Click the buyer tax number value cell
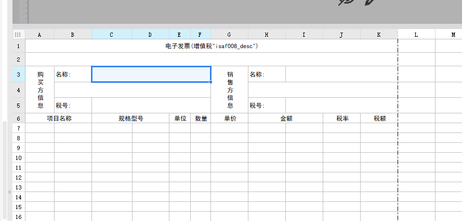The width and height of the screenshot is (462, 221). pos(151,106)
